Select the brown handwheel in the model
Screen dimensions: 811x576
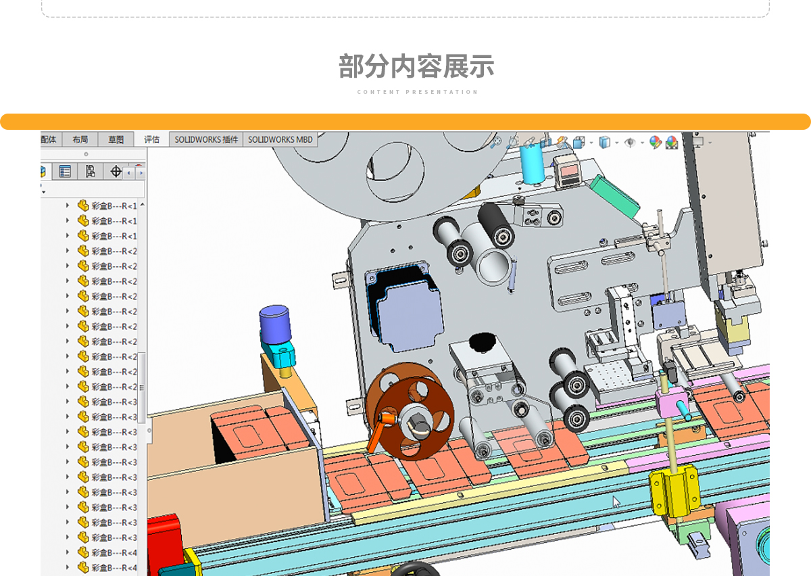pos(410,411)
